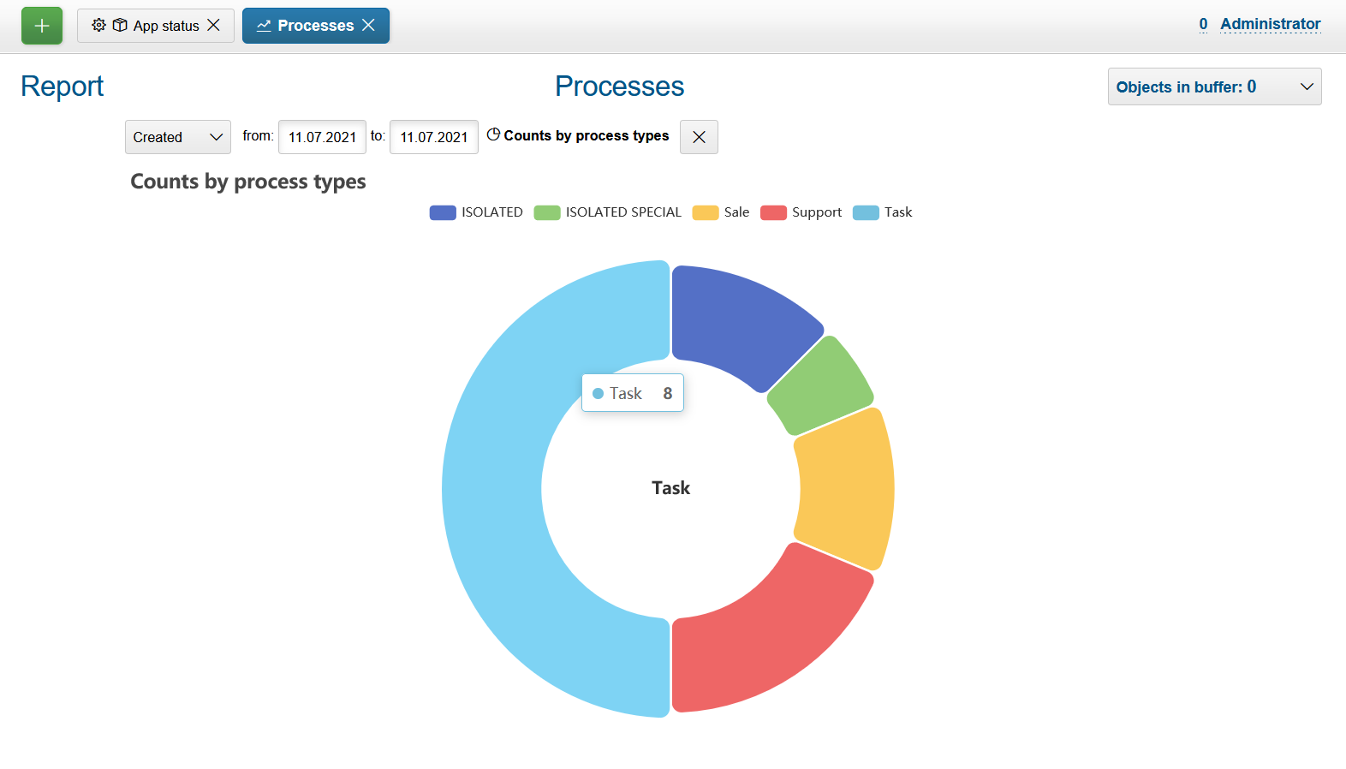Click the 0 notifications link
The height and width of the screenshot is (769, 1346).
pos(1203,24)
